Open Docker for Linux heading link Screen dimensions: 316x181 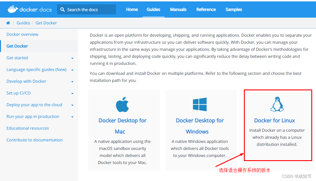click(275, 120)
